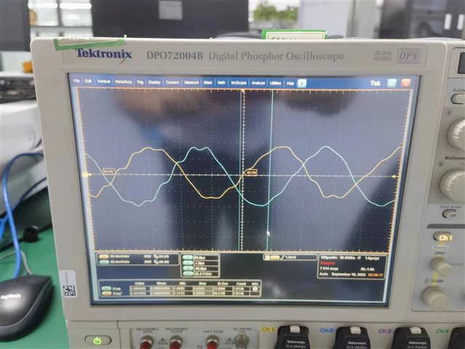Open the Analyze menu
The width and height of the screenshot is (465, 349).
(x=258, y=83)
